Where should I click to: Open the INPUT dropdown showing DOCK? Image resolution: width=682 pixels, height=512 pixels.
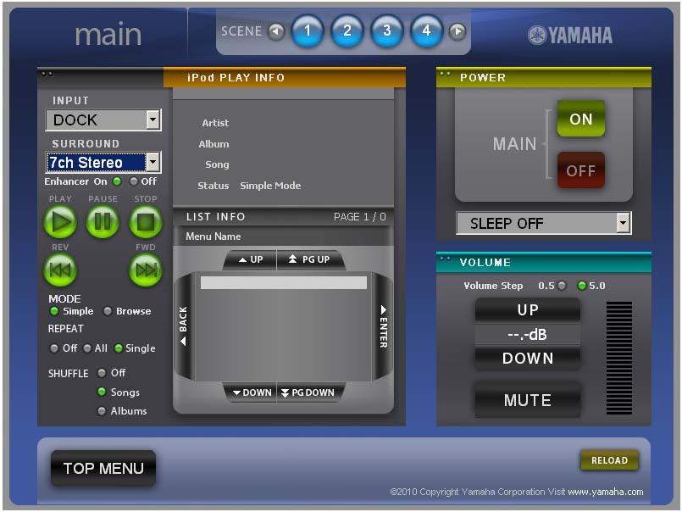[x=103, y=120]
